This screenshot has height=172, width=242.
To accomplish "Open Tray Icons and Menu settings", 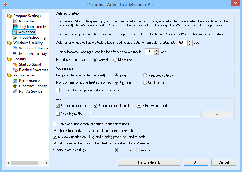I will (34, 27).
